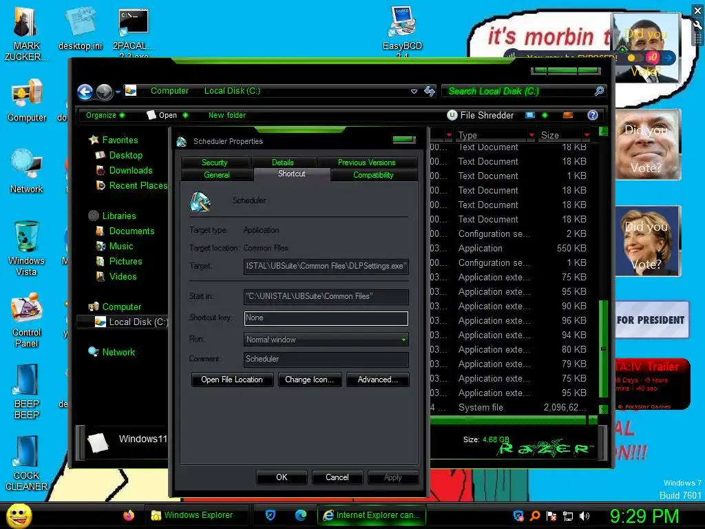Click the network tray icon
The width and height of the screenshot is (705, 529).
pyautogui.click(x=568, y=516)
